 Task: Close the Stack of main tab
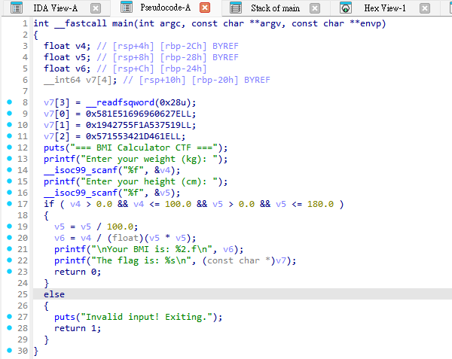pos(314,8)
